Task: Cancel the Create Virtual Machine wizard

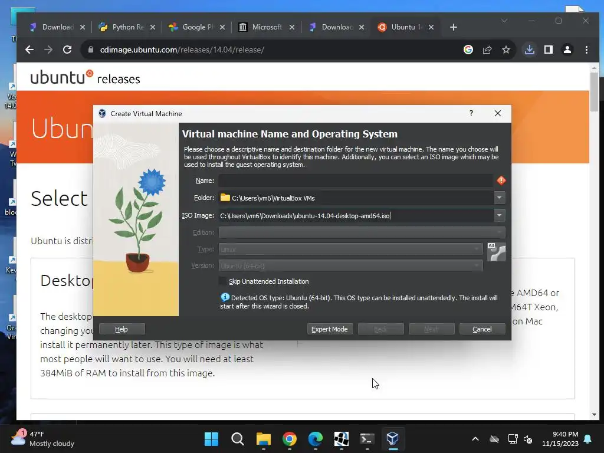Action: click(482, 329)
